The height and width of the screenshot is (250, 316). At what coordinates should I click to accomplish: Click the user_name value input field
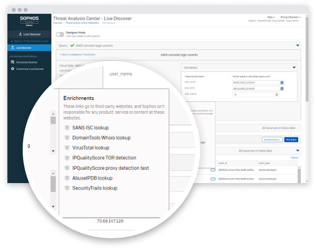[x=254, y=94]
